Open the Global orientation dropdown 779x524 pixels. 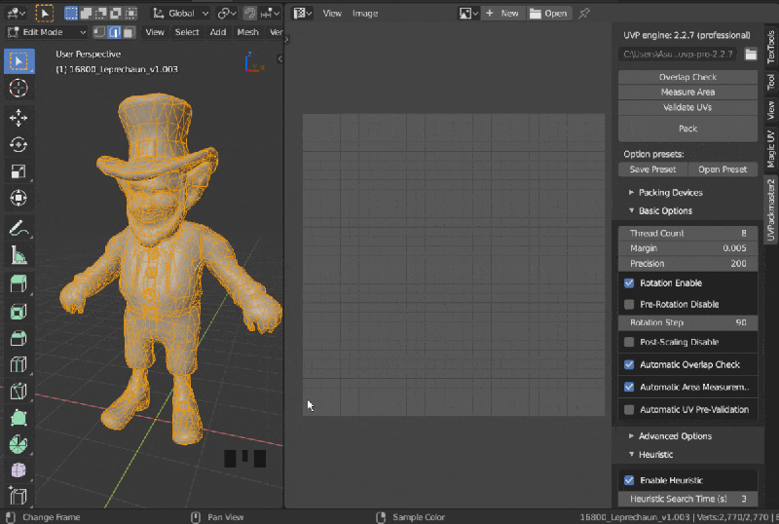(x=180, y=14)
